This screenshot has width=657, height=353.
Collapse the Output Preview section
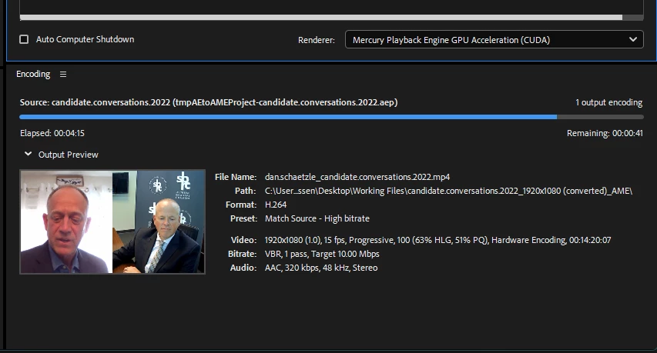pos(28,154)
